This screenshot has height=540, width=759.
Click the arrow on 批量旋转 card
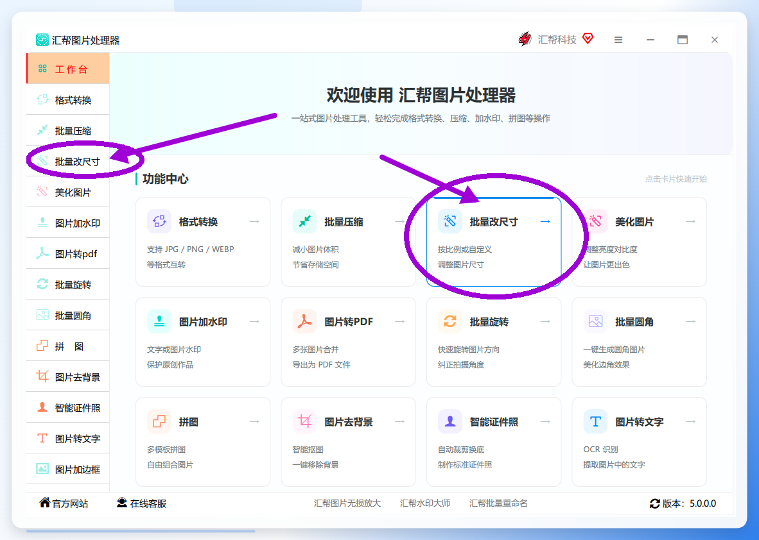(x=546, y=321)
